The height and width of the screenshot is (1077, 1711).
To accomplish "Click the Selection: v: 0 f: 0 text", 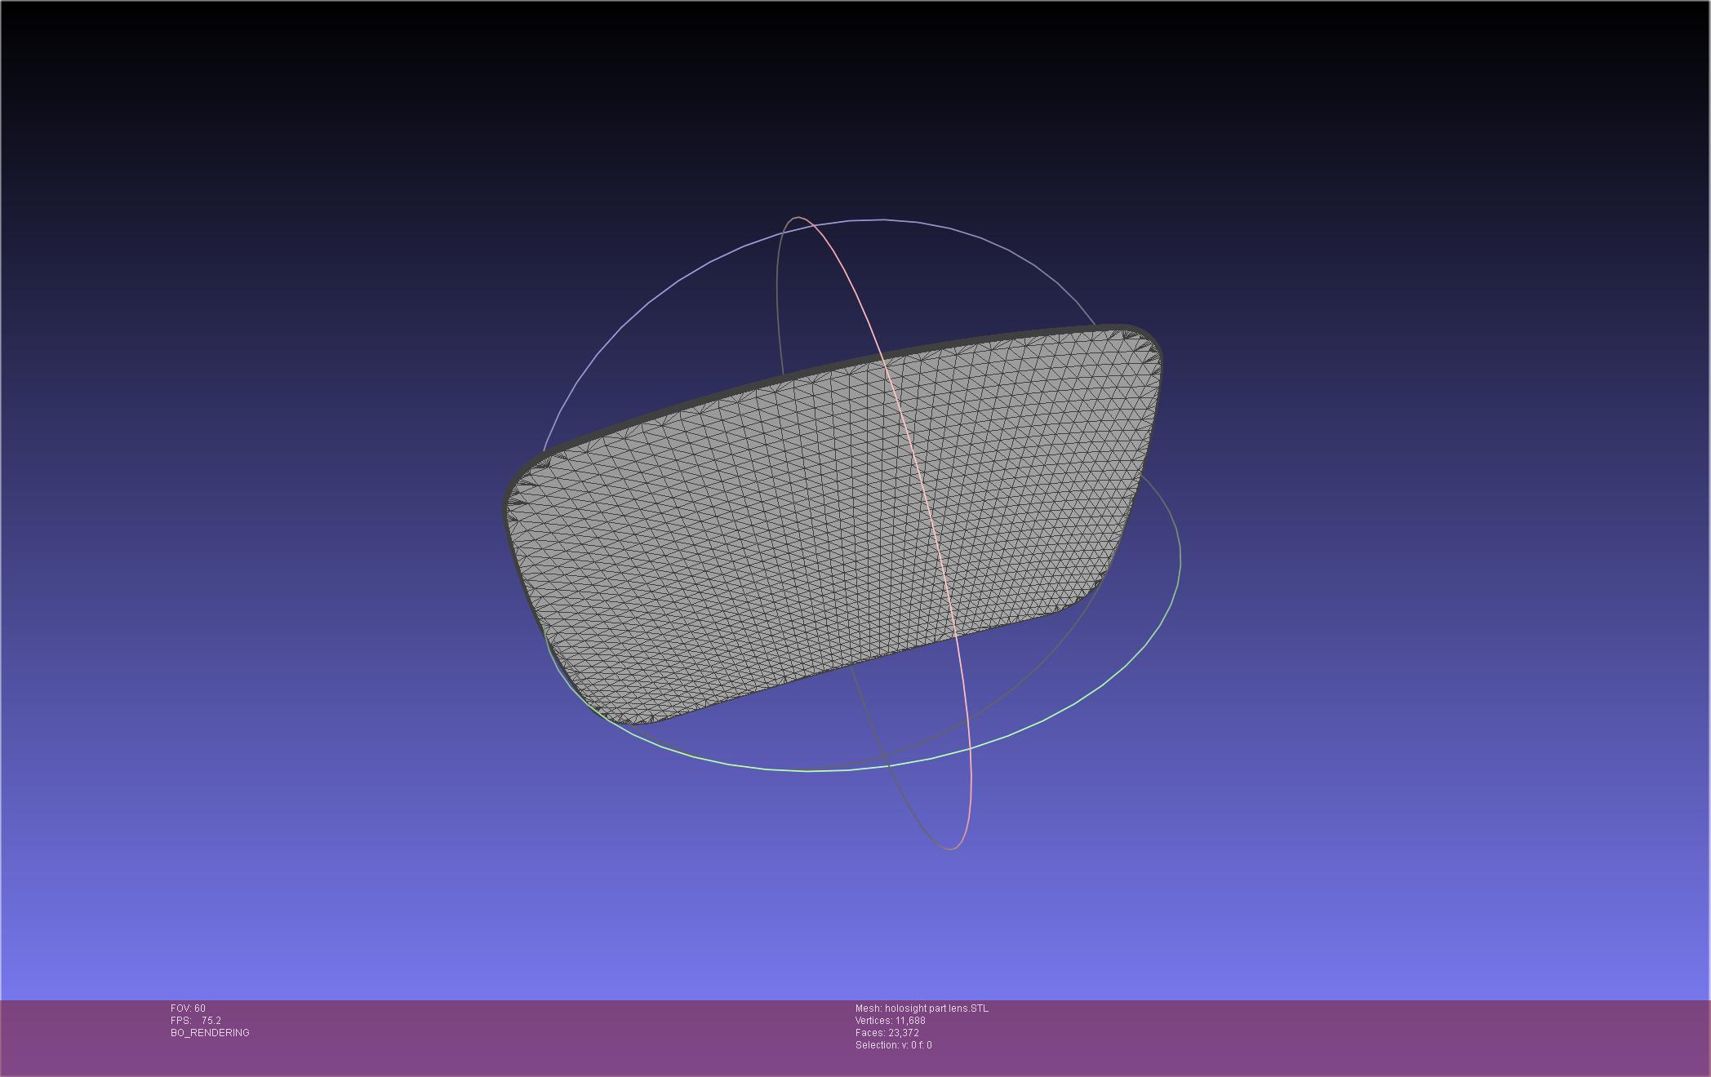I will (x=893, y=1045).
